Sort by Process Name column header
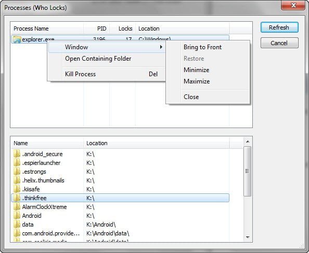Image resolution: width=309 pixels, height=253 pixels. click(x=47, y=29)
